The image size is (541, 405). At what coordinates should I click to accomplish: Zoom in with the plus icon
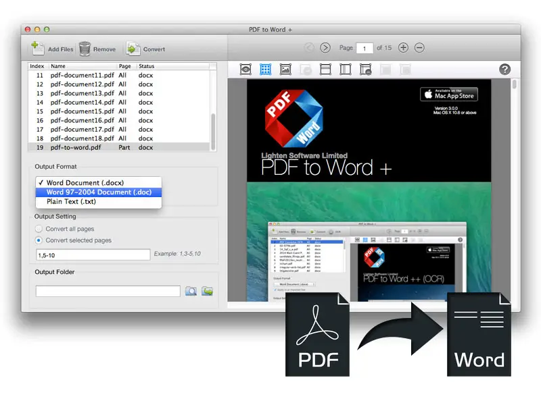pyautogui.click(x=403, y=47)
